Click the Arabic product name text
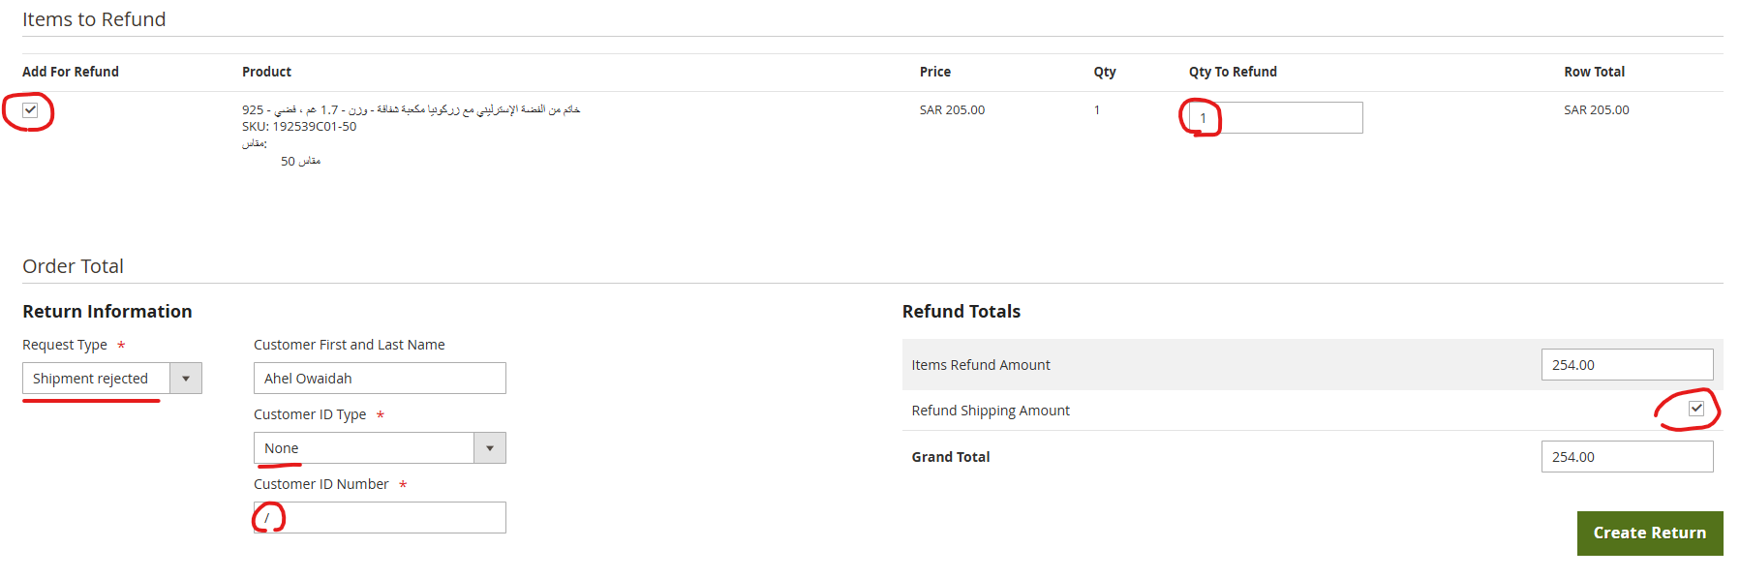 (411, 109)
